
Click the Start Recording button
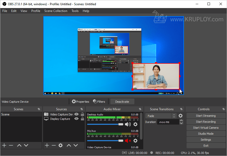click(x=206, y=122)
